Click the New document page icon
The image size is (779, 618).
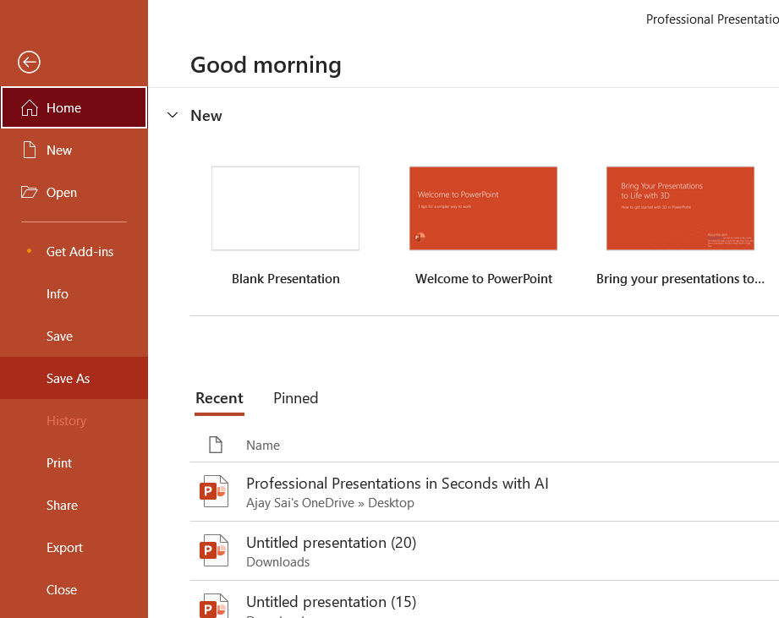(x=30, y=150)
